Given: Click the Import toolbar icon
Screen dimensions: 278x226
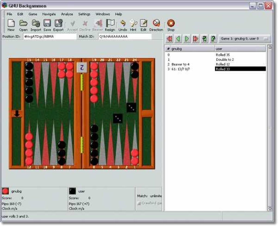Looking at the screenshot, I should tap(36, 23).
